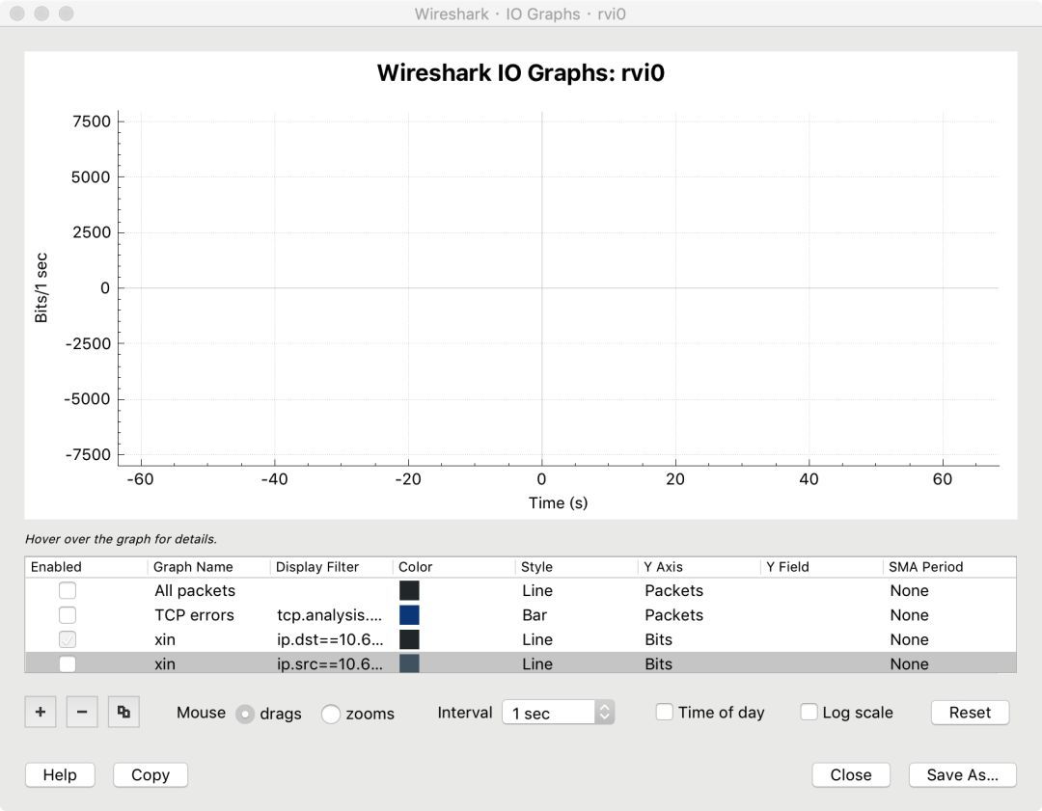Select the TCP errors graph name
Screen dimensions: 1042x811
[194, 615]
